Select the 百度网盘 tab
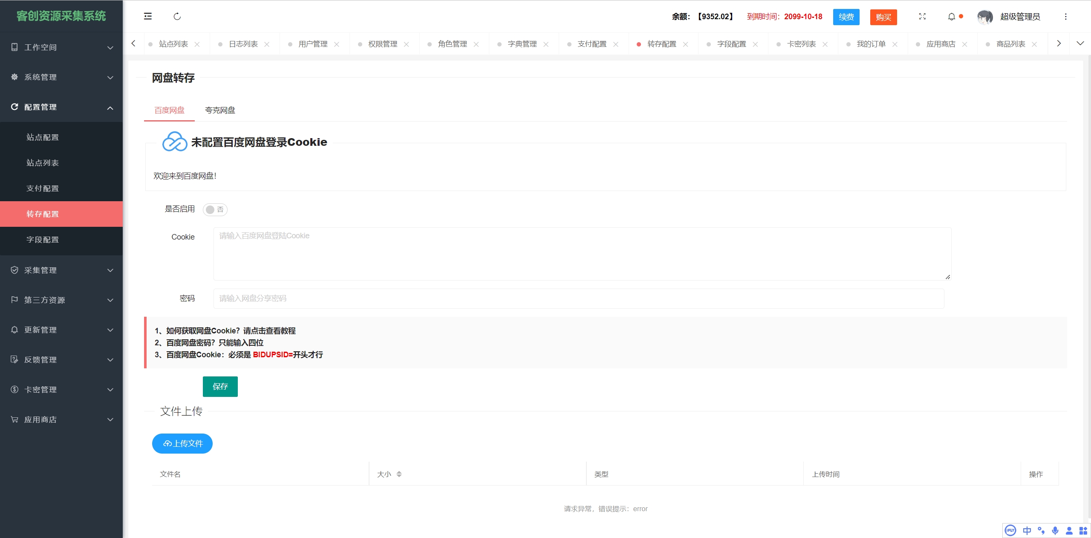The image size is (1091, 538). [169, 110]
